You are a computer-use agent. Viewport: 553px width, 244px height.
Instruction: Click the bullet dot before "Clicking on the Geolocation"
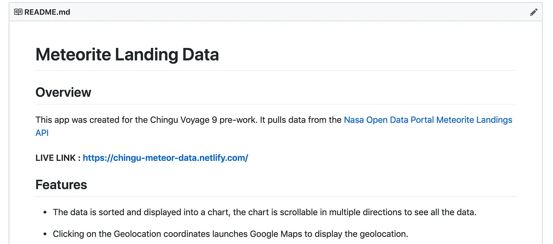coord(45,234)
